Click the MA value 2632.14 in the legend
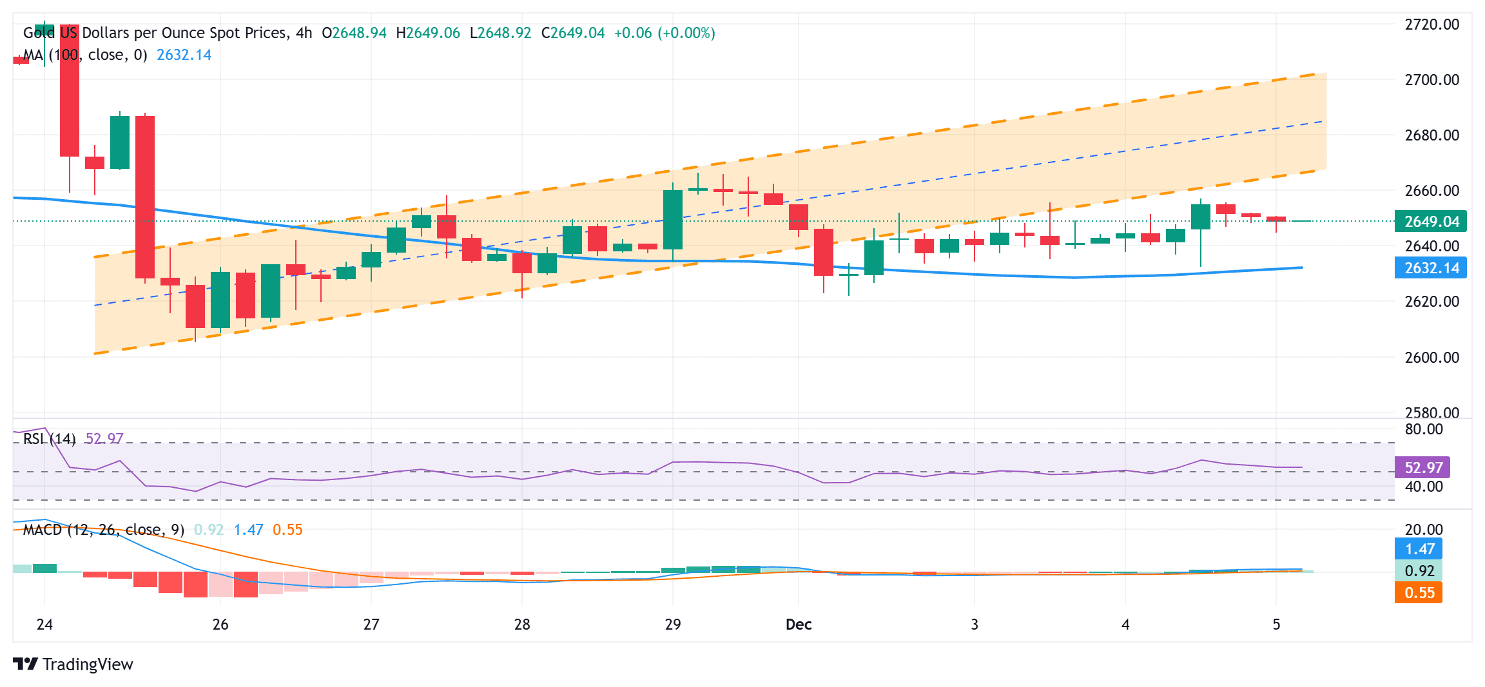The height and width of the screenshot is (687, 1485). pos(184,55)
